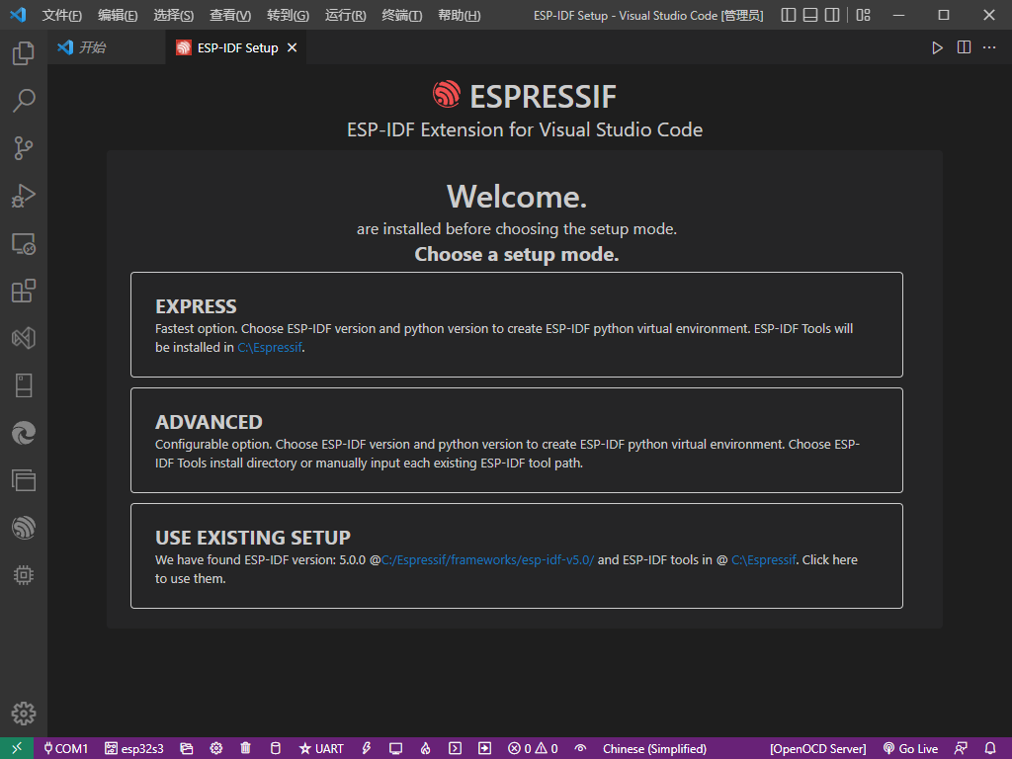Click the monitor device icon in status bar

pyautogui.click(x=395, y=749)
